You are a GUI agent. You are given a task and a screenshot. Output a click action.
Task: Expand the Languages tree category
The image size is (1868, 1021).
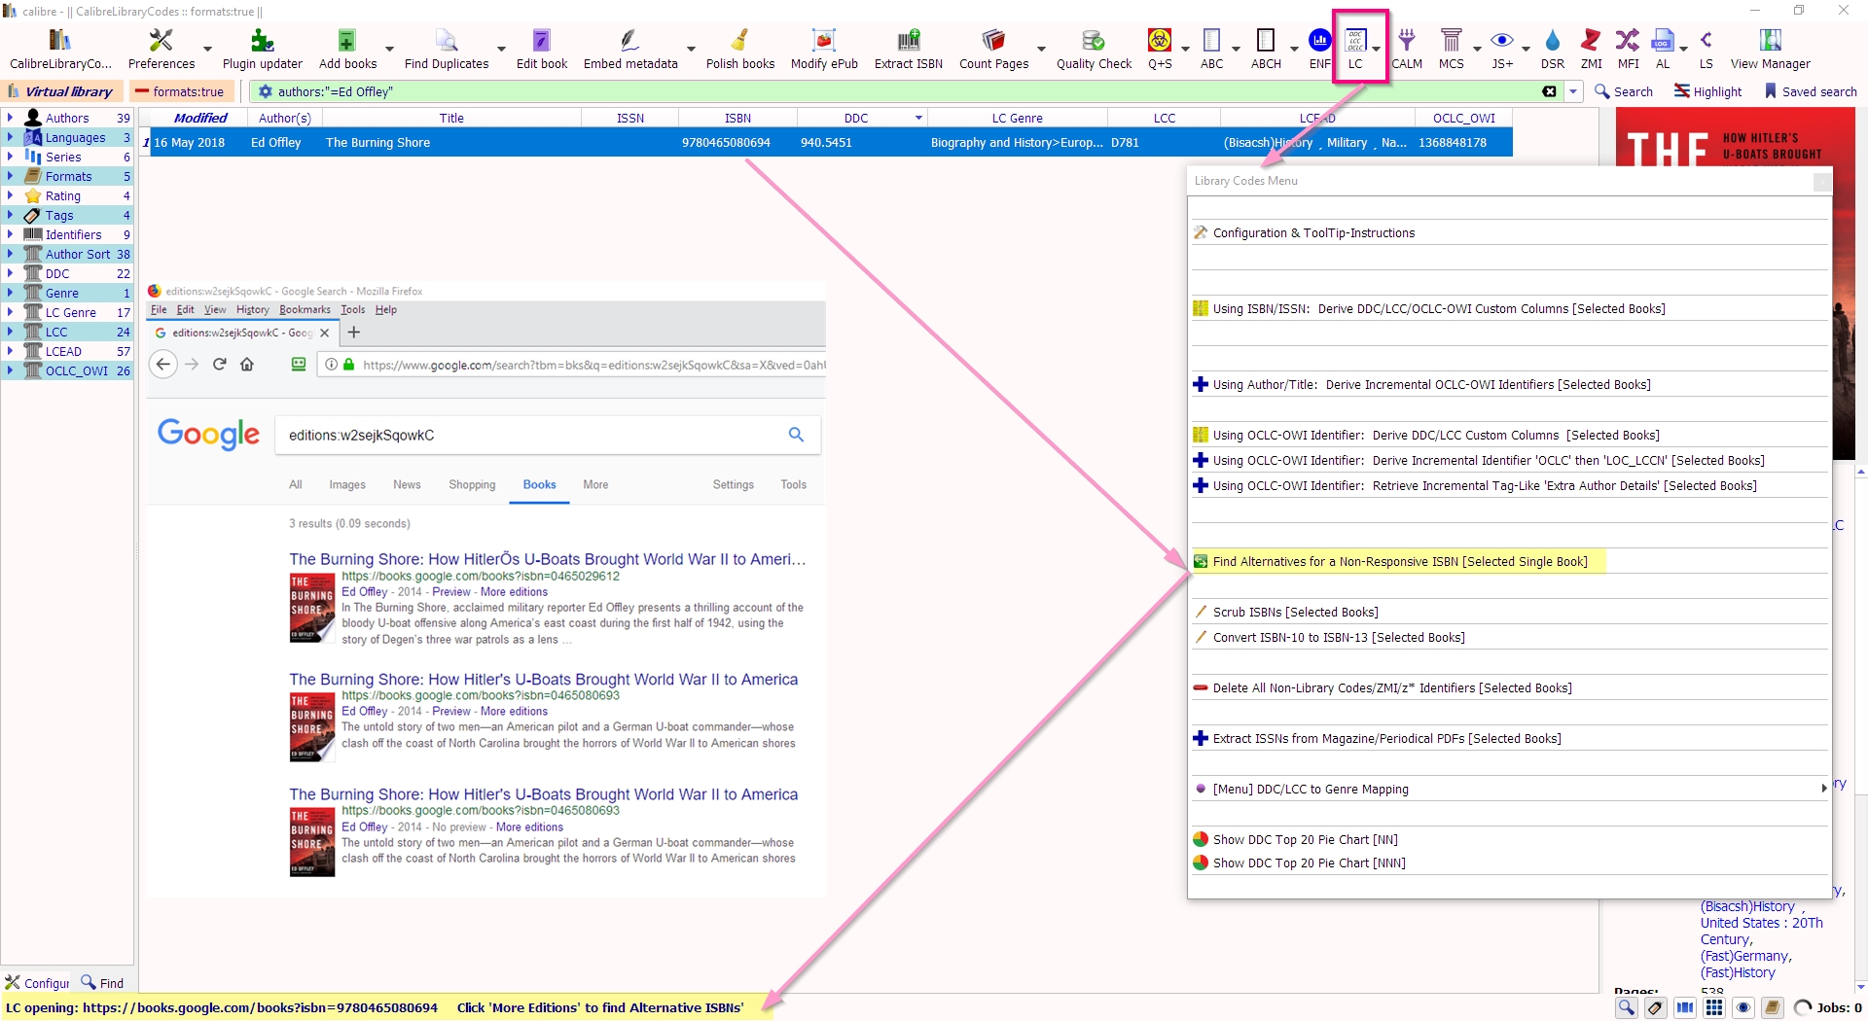[x=10, y=137]
